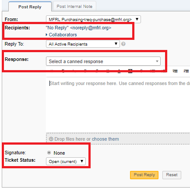Click the background color icon in toolbar
This screenshot has width=190, height=188.
[130, 71]
